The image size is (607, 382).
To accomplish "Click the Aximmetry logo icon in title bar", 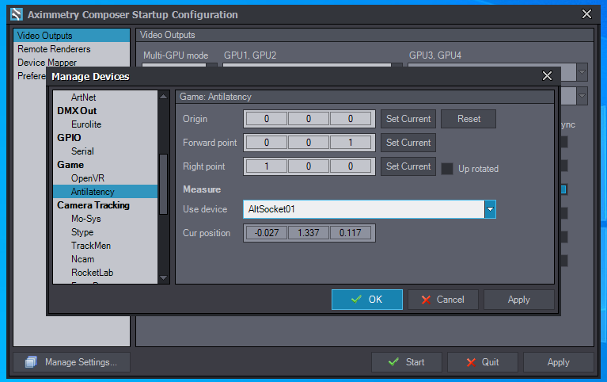I will point(17,14).
